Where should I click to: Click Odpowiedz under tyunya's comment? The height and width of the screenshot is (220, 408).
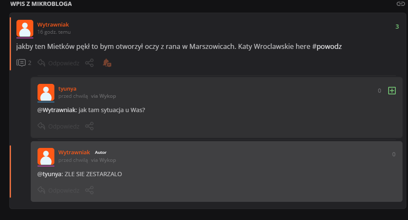[x=59, y=126]
